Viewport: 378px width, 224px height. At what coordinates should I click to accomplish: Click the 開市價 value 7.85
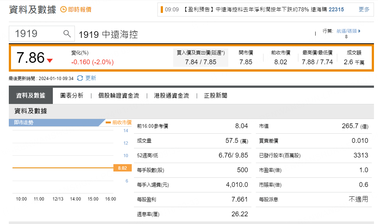(246, 62)
